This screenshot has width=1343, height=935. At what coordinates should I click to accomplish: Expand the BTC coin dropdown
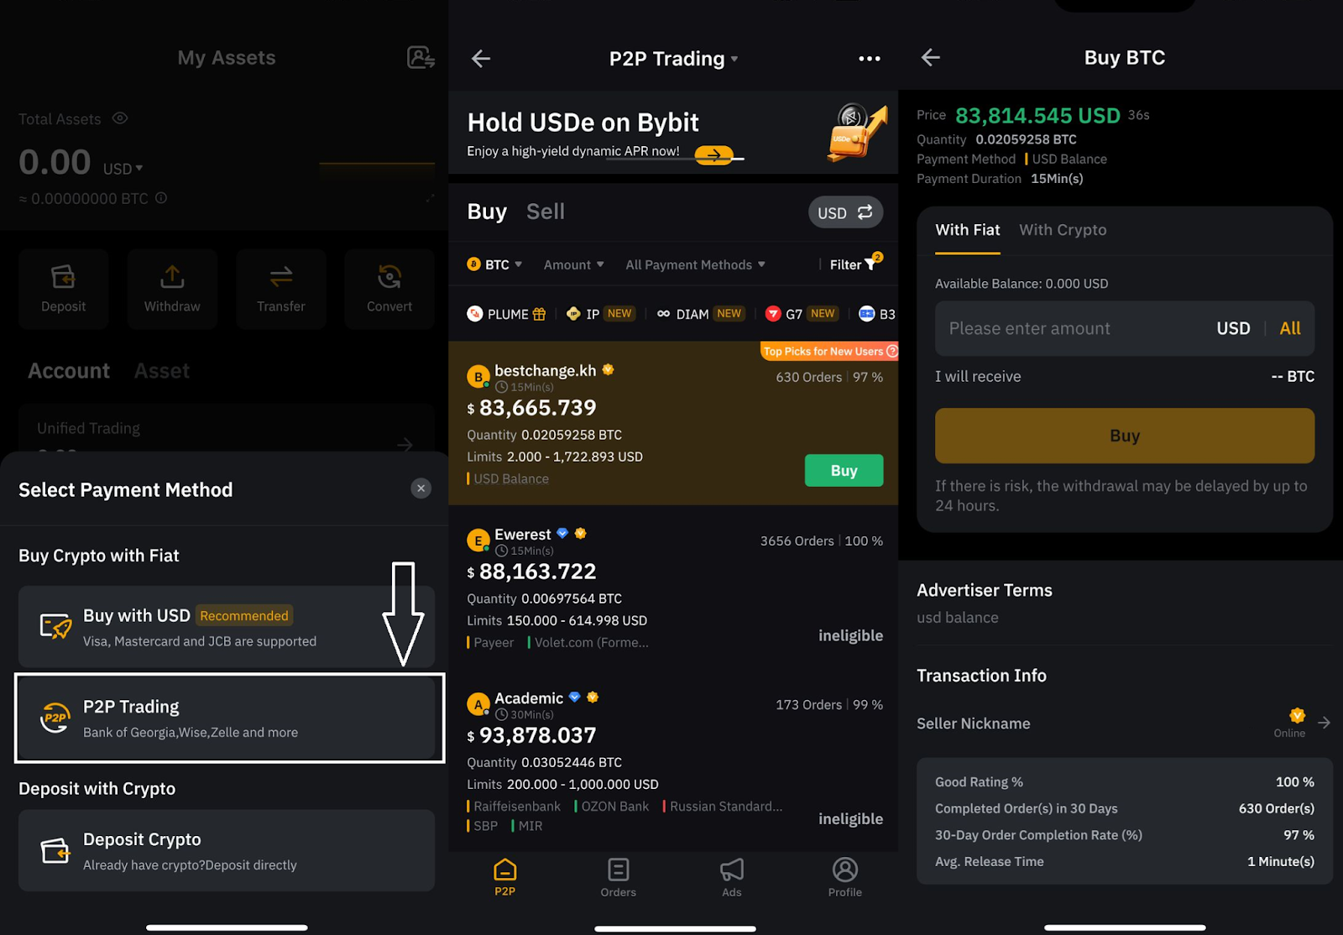coord(495,264)
